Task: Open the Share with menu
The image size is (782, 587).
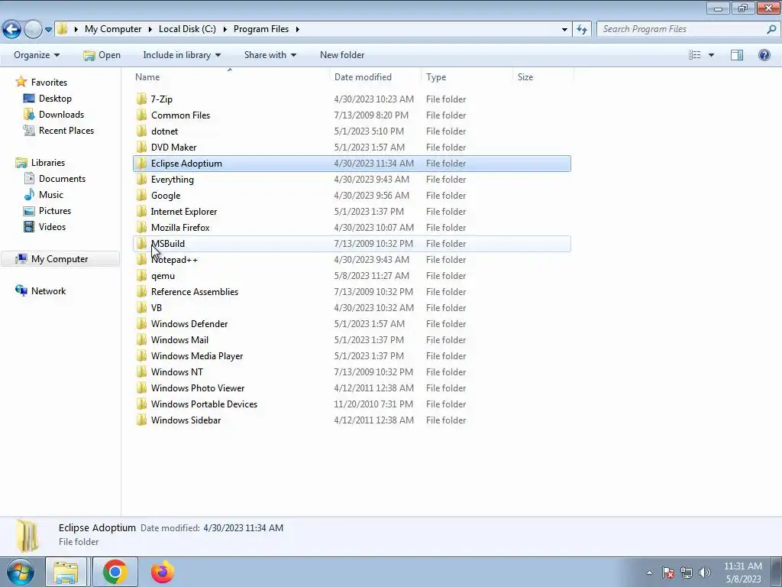Action: pyautogui.click(x=270, y=55)
